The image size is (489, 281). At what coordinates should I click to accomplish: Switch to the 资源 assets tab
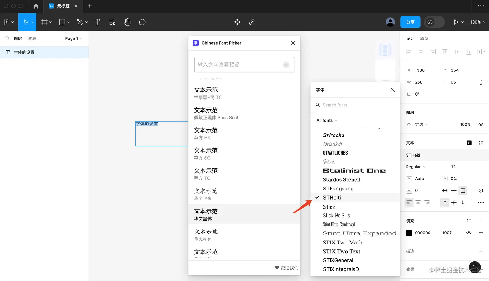pyautogui.click(x=32, y=38)
